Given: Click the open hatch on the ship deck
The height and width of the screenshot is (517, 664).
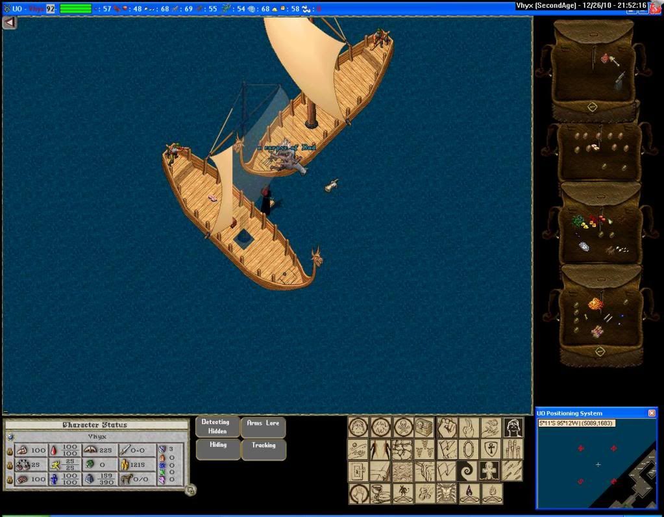Looking at the screenshot, I should [x=243, y=238].
